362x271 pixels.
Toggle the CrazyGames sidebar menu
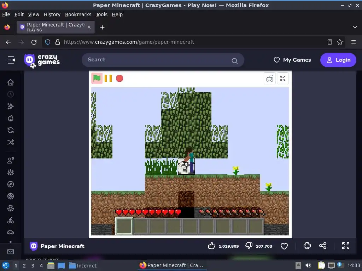(11, 60)
